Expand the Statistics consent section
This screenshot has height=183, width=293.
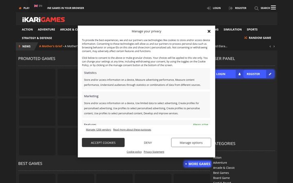point(146,78)
